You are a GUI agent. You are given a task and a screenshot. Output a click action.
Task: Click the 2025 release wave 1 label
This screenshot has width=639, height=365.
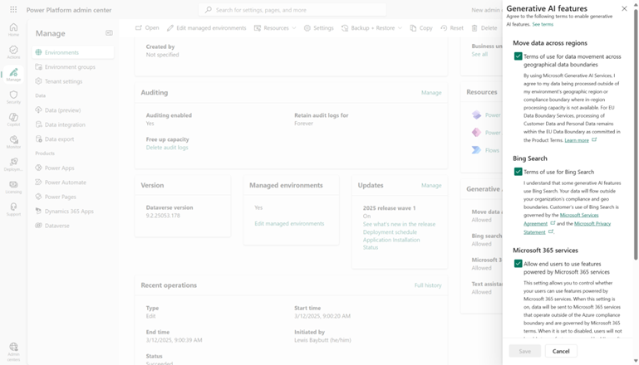[x=389, y=208]
